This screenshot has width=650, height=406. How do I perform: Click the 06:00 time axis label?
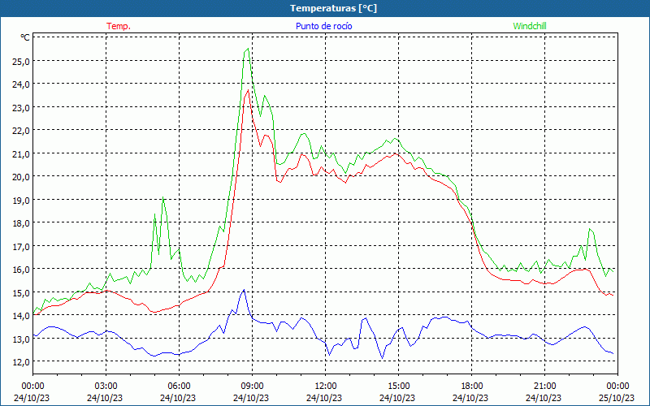tap(179, 387)
